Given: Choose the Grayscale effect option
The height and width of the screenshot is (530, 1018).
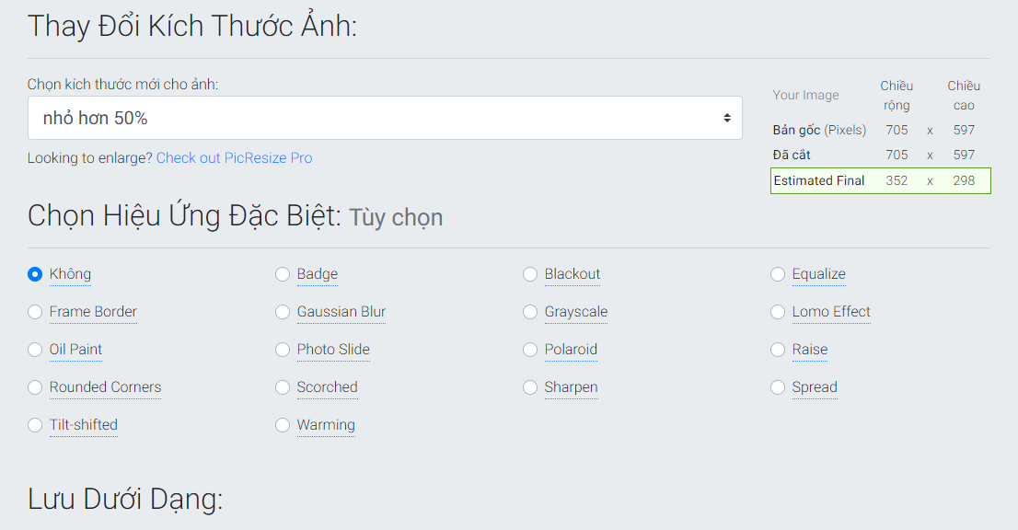Looking at the screenshot, I should 530,312.
